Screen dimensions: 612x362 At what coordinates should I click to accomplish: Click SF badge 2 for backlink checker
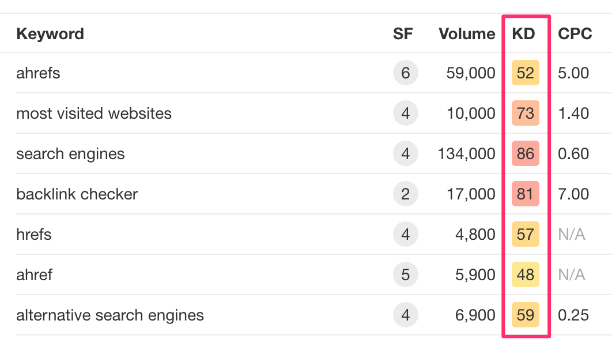click(405, 194)
